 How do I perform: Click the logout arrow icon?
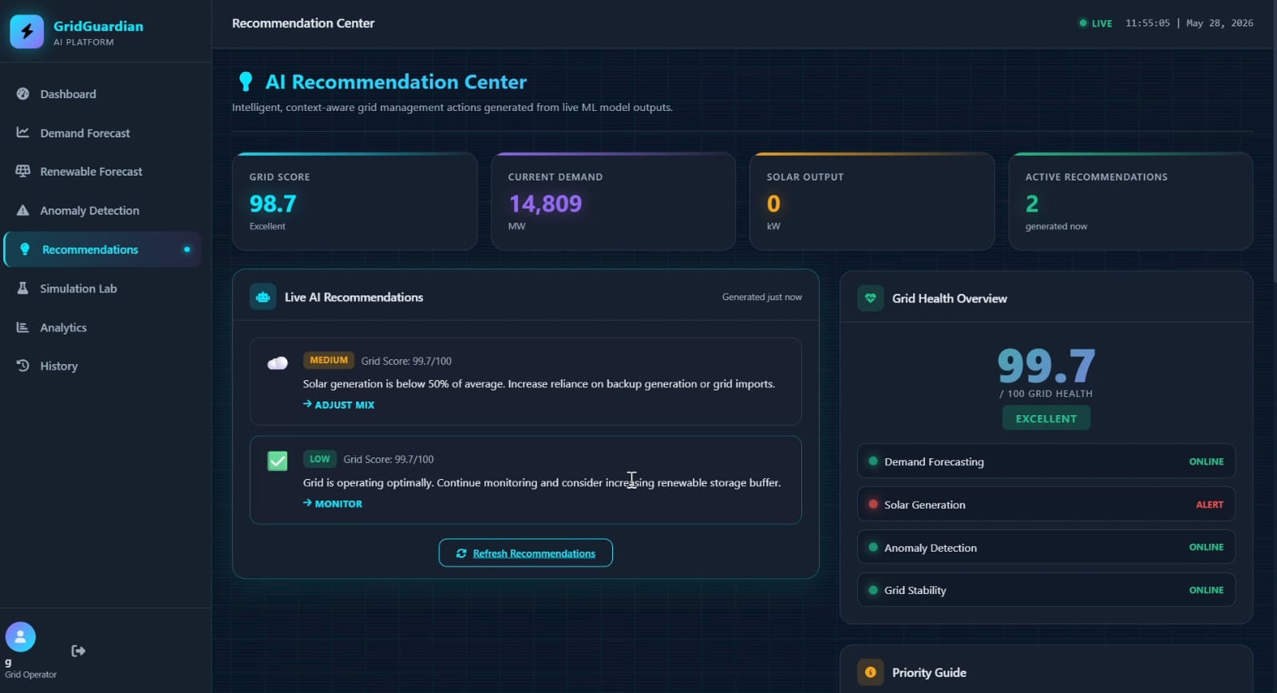(78, 651)
